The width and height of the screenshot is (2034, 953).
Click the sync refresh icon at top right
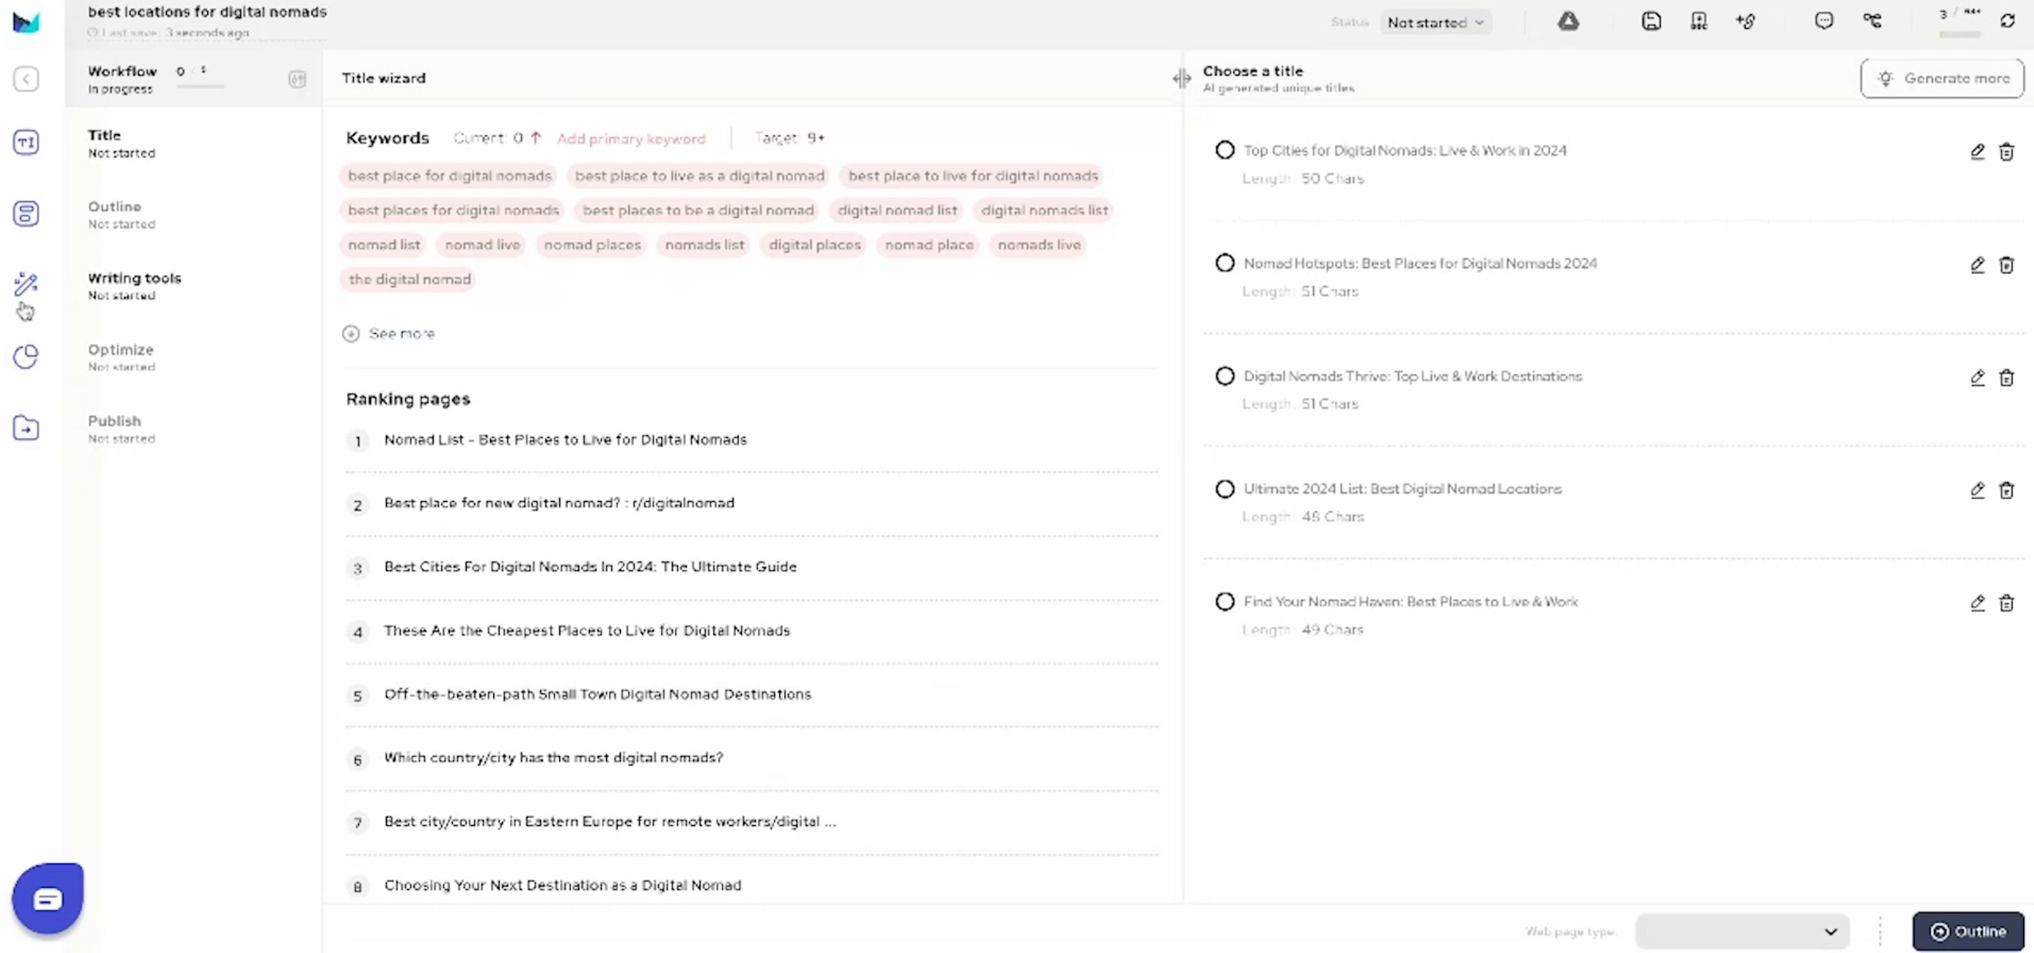(x=2007, y=22)
